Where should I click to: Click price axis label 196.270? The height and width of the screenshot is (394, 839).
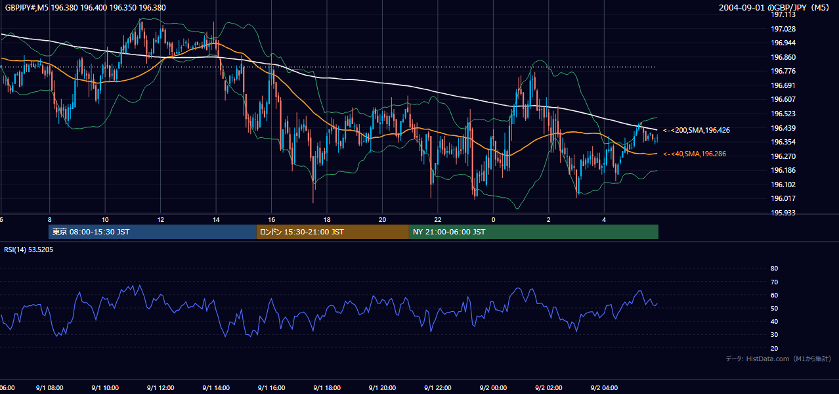(x=783, y=156)
